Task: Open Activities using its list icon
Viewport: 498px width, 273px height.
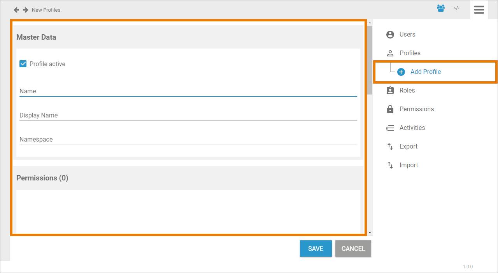Action: 390,128
